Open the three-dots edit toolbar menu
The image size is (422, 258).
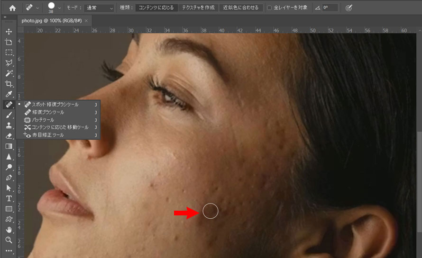(9, 251)
